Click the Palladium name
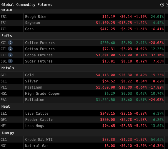This screenshot has height=149, width=168. click(x=35, y=100)
